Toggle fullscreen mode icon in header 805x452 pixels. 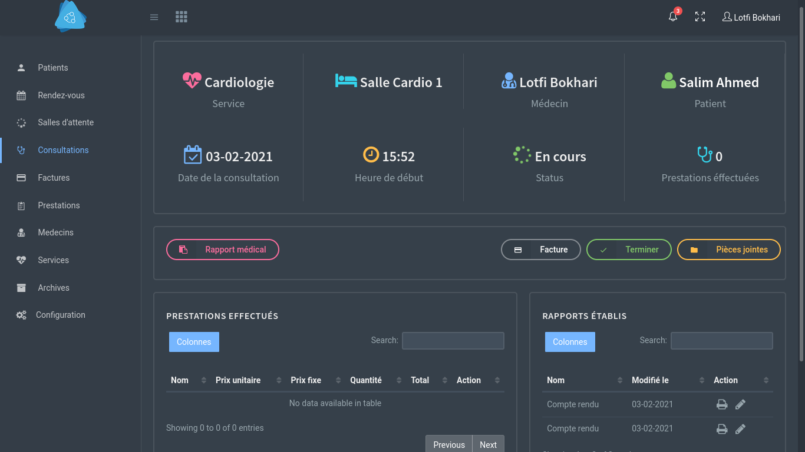(700, 17)
